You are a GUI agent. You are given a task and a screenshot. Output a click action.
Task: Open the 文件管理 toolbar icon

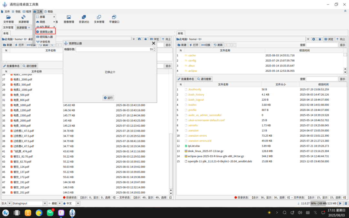(x=8, y=19)
